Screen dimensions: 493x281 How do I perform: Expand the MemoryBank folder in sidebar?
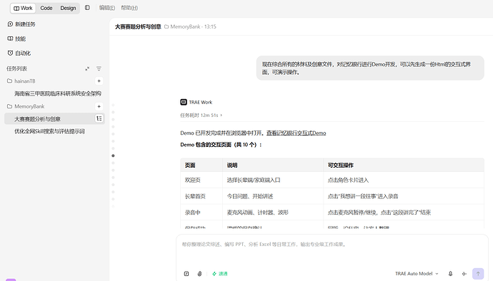click(x=26, y=106)
